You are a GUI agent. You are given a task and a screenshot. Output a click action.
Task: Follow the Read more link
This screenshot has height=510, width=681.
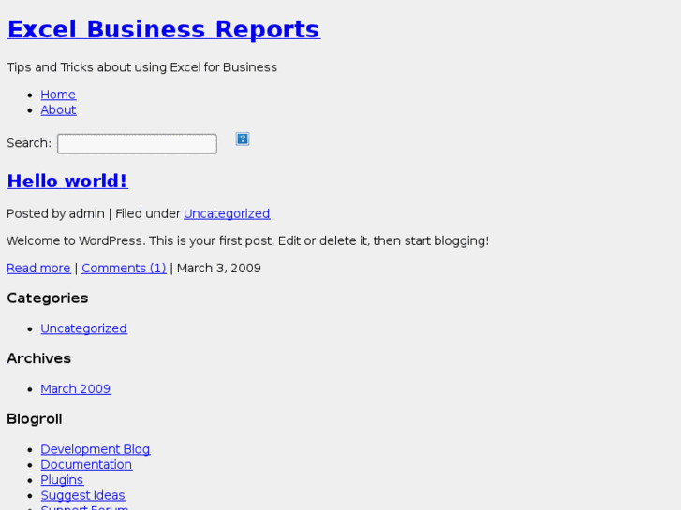38,268
